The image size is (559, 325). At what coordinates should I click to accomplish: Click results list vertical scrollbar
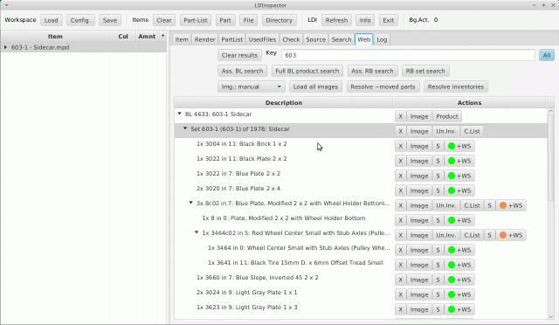[551, 157]
